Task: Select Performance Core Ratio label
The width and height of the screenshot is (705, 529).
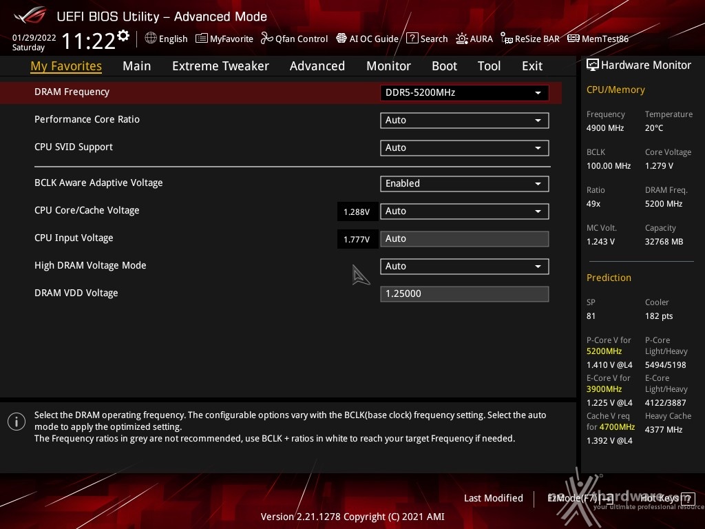Action: coord(87,119)
